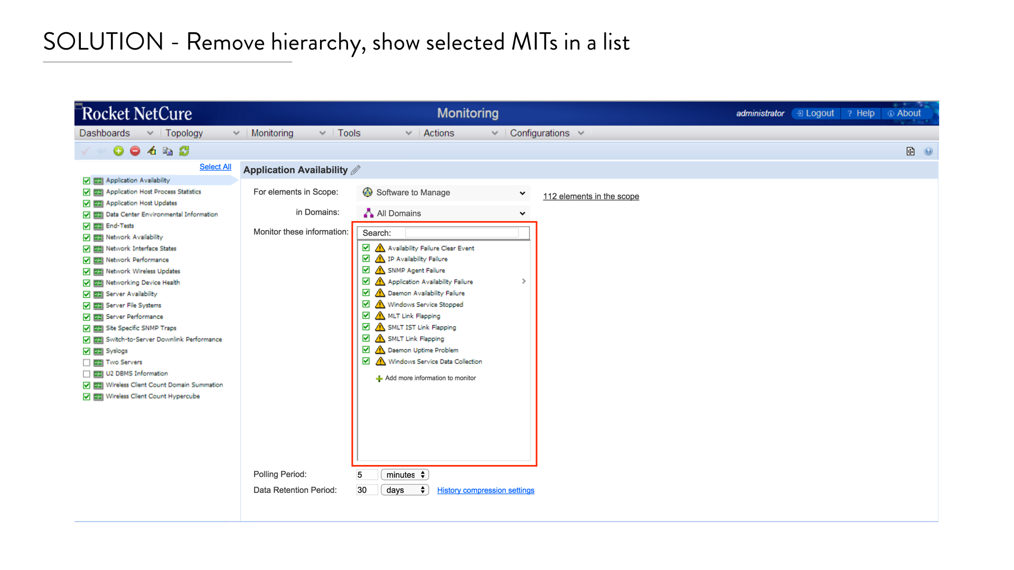
Task: Click the Logout button
Action: [815, 113]
